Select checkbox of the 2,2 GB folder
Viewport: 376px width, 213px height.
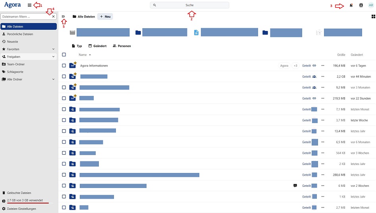tap(64, 77)
